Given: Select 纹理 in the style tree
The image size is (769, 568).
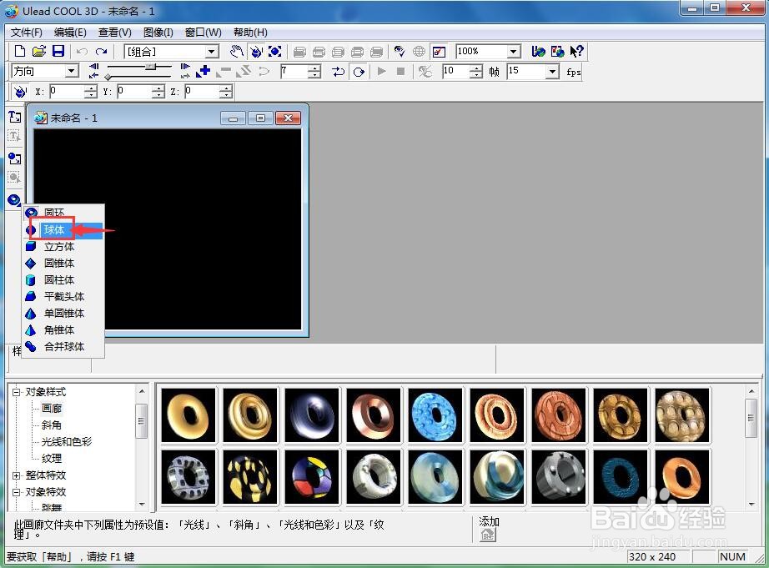Looking at the screenshot, I should coord(52,458).
